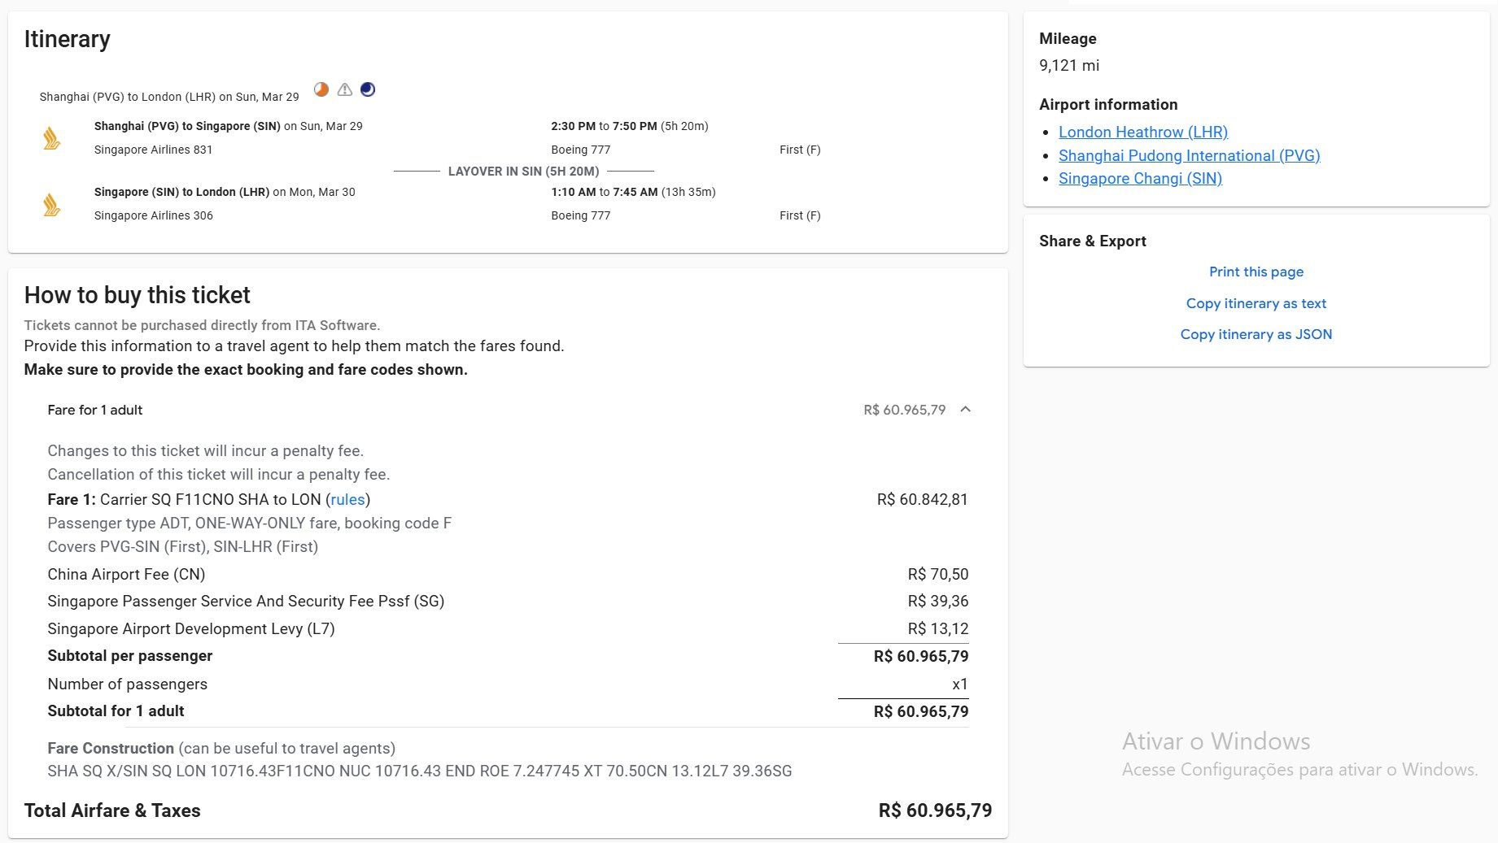Click Fare 1 price R$ 60.842,81
Image resolution: width=1498 pixels, height=843 pixels.
tap(923, 499)
